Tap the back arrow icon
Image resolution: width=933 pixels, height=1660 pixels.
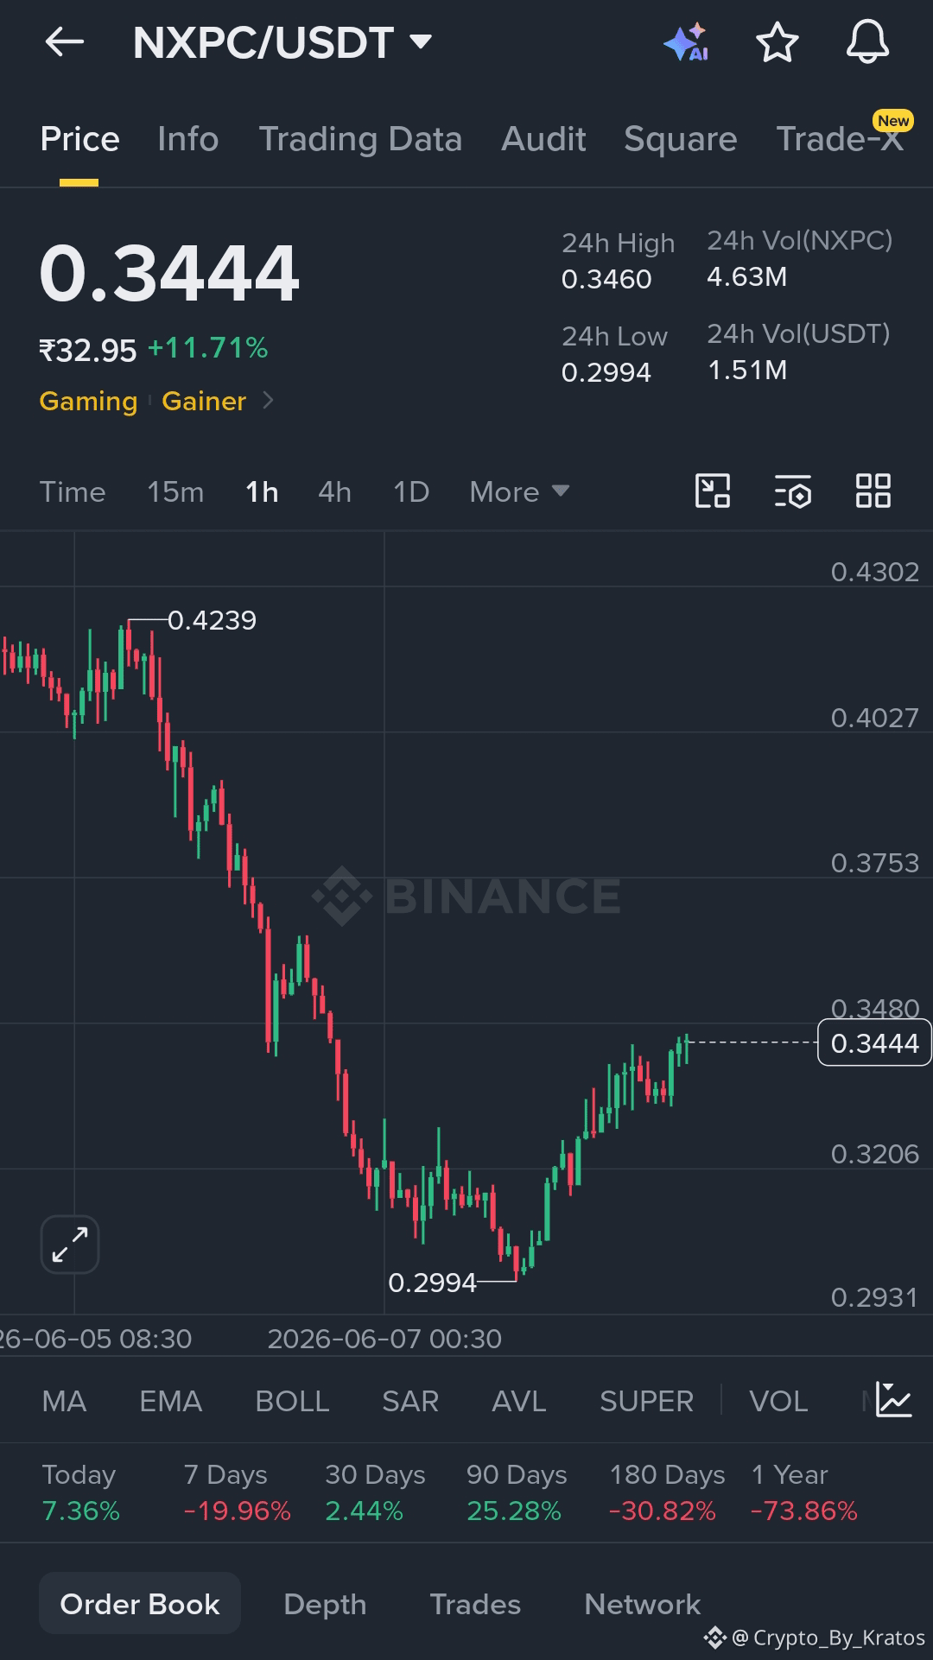[x=65, y=41]
